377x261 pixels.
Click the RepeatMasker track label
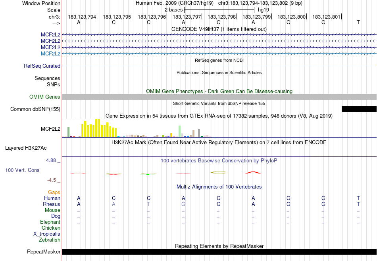pos(44,251)
